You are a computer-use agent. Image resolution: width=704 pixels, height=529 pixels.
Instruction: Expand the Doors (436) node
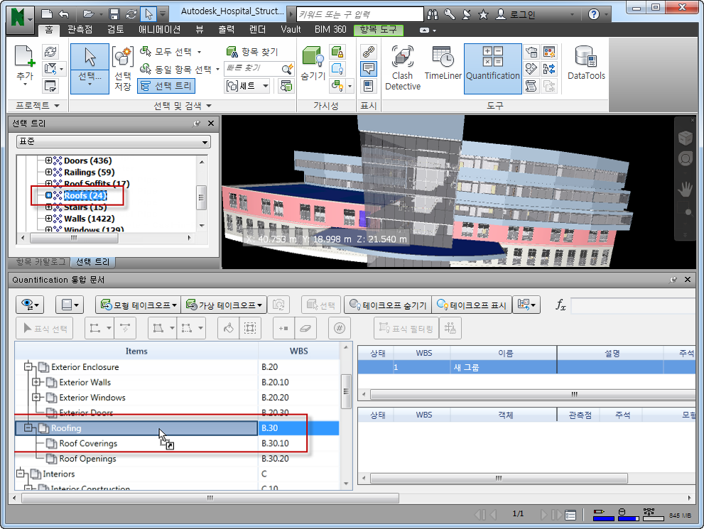coord(48,160)
